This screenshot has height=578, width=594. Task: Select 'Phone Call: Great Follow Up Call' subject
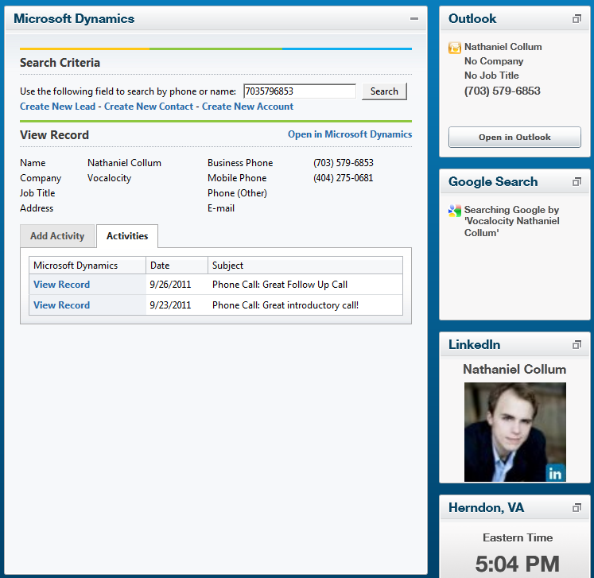tap(280, 285)
